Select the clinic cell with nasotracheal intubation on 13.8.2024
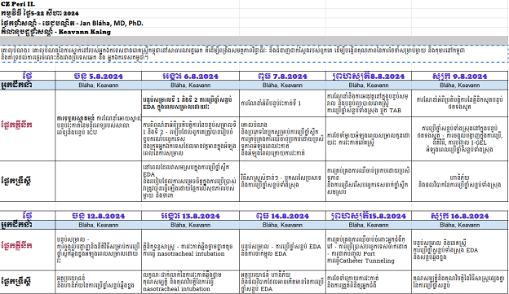The width and height of the screenshot is (509, 294). [x=191, y=249]
